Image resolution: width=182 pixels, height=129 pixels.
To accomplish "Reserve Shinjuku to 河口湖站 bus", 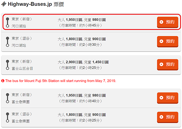I will pos(167,22).
